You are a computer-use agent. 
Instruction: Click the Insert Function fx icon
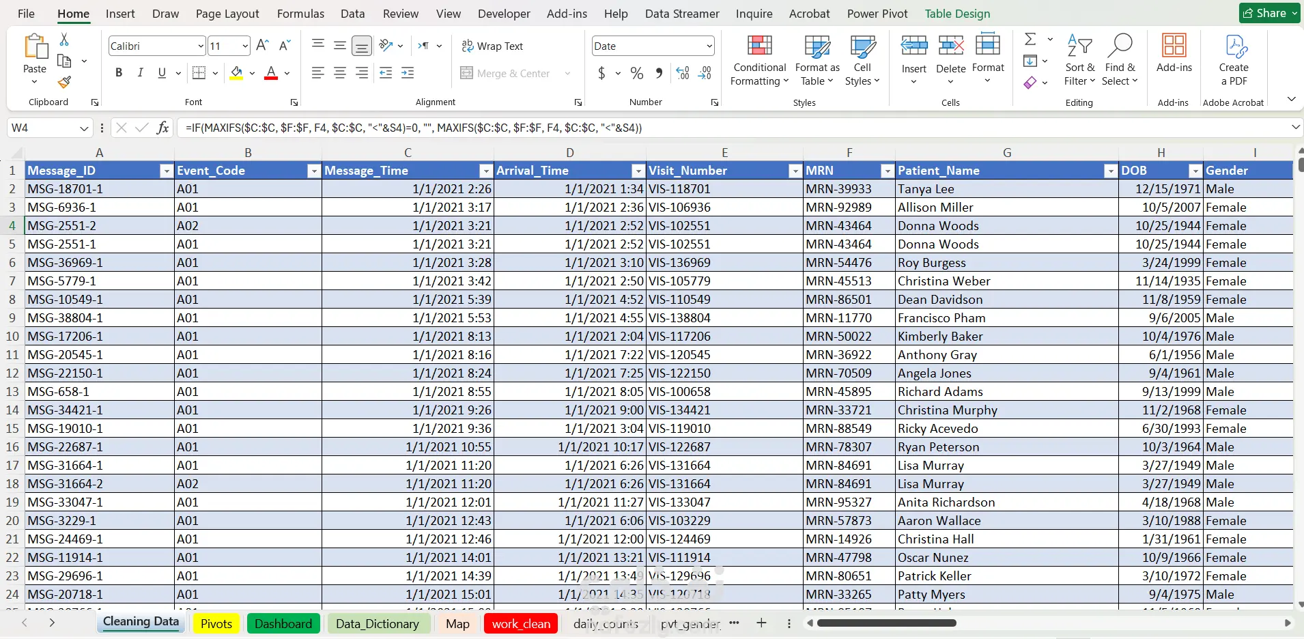pos(162,128)
